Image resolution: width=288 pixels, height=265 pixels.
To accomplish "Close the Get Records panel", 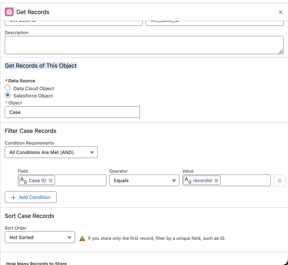I will click(280, 12).
